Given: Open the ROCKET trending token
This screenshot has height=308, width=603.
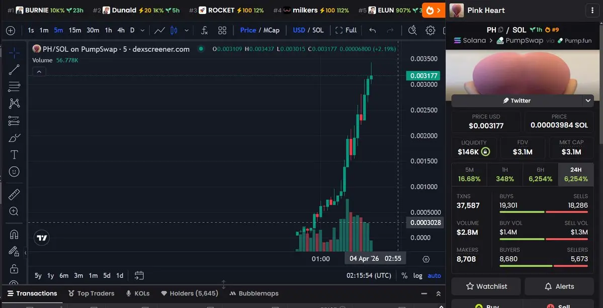Looking at the screenshot, I should click(x=226, y=11).
